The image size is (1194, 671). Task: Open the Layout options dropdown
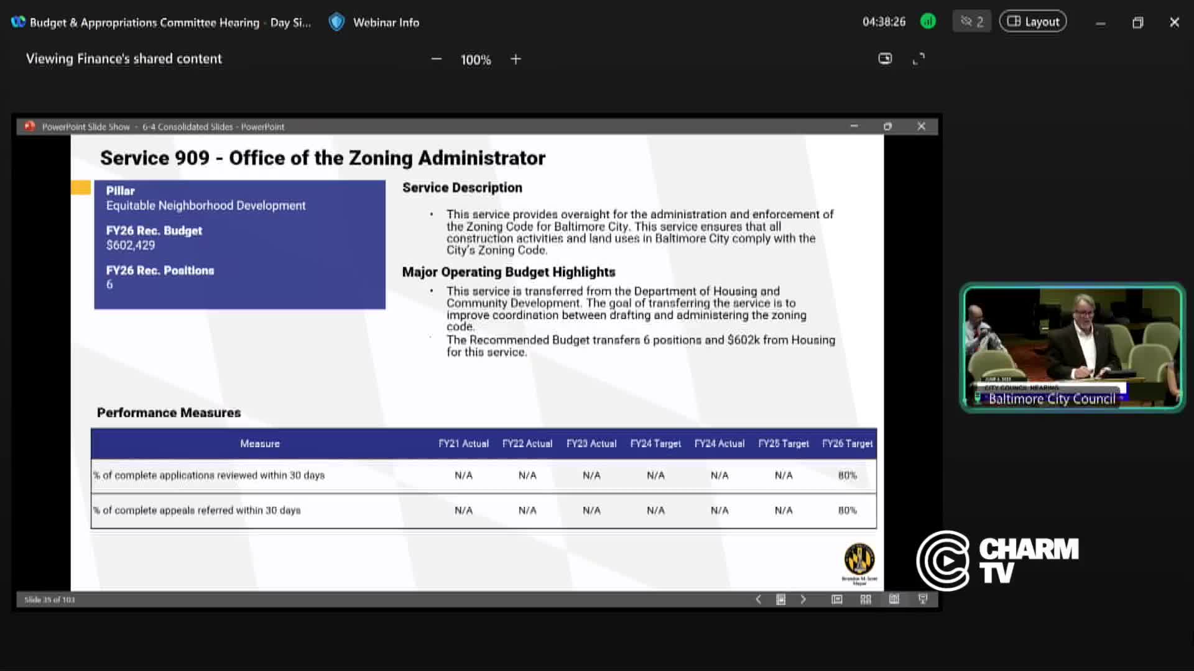[1033, 22]
